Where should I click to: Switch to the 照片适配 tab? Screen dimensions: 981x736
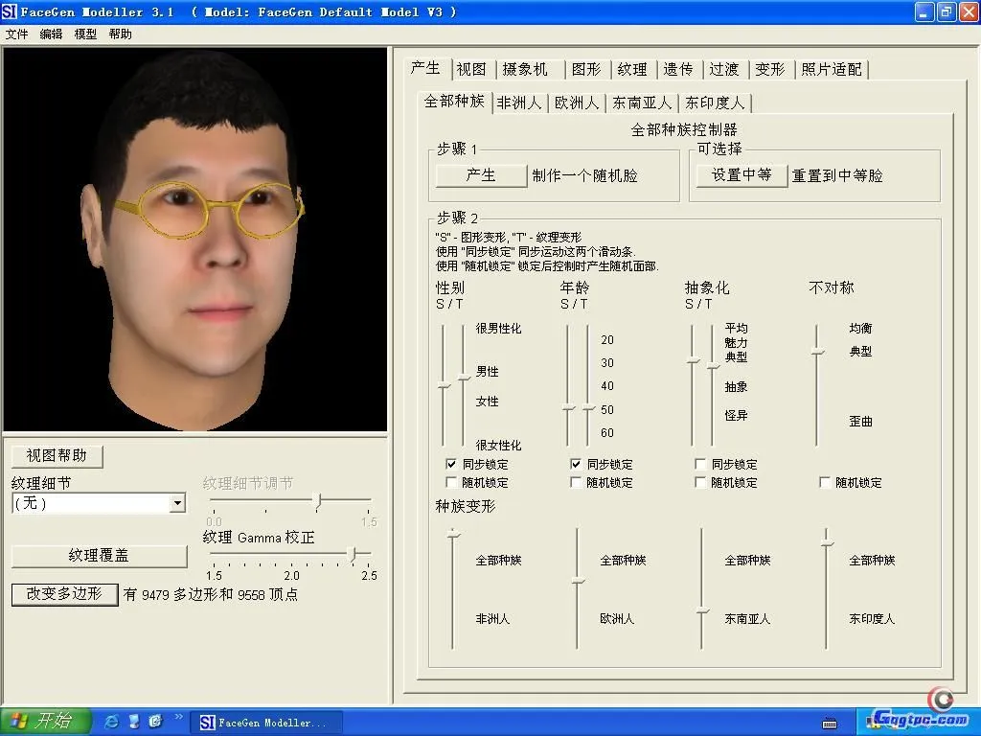tap(832, 69)
